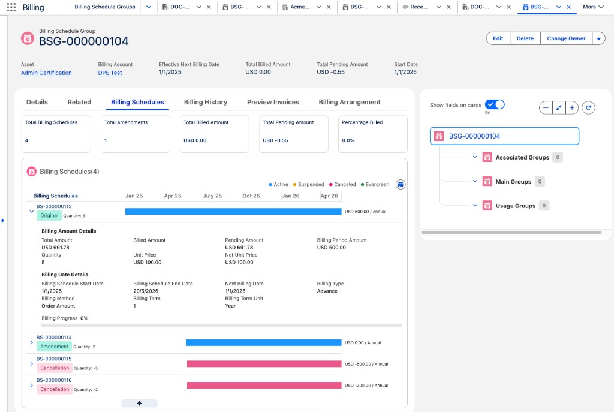Click the pink BS-000000115 cancellation bar
This screenshot has width=614, height=412.
(264, 364)
